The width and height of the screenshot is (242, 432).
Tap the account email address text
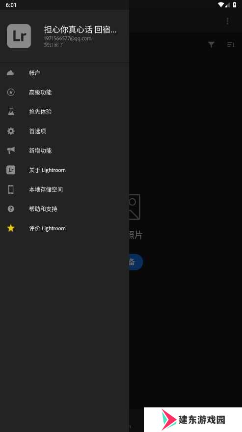pos(68,38)
